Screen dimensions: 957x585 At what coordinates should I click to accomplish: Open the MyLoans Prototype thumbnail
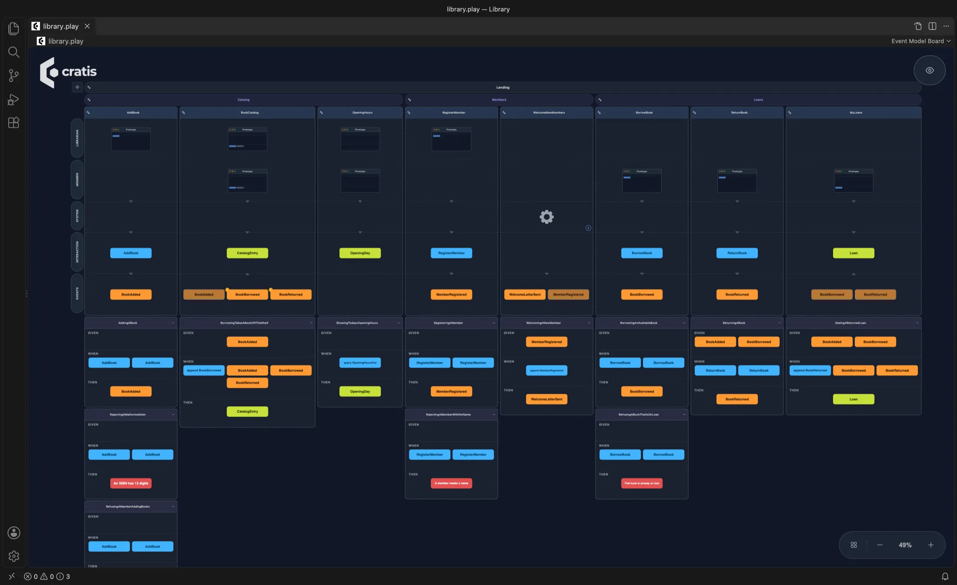(853, 181)
